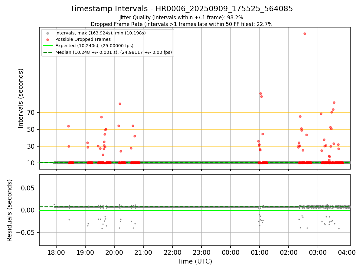The height and width of the screenshot is (272, 363).
Task: Click the 'Jitter Quality' subtitle line showing 98.2%
Action: [181, 18]
